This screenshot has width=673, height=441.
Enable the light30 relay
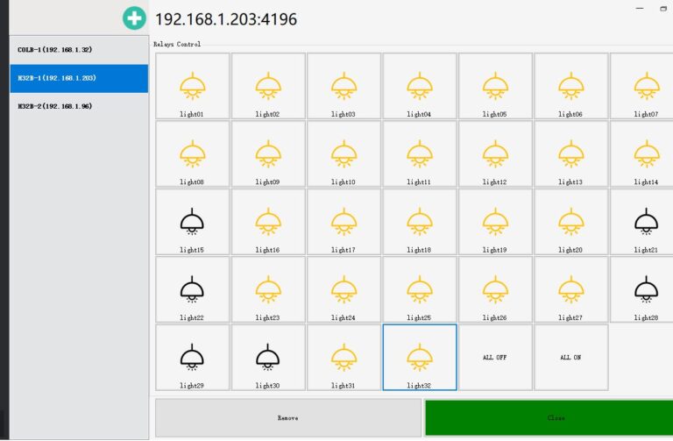pyautogui.click(x=268, y=356)
